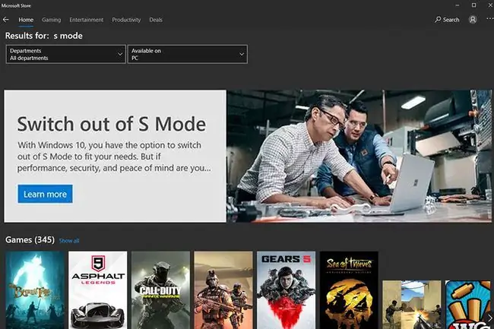Open the armored soldiers game tile
This screenshot has width=494, height=329.
(223, 290)
